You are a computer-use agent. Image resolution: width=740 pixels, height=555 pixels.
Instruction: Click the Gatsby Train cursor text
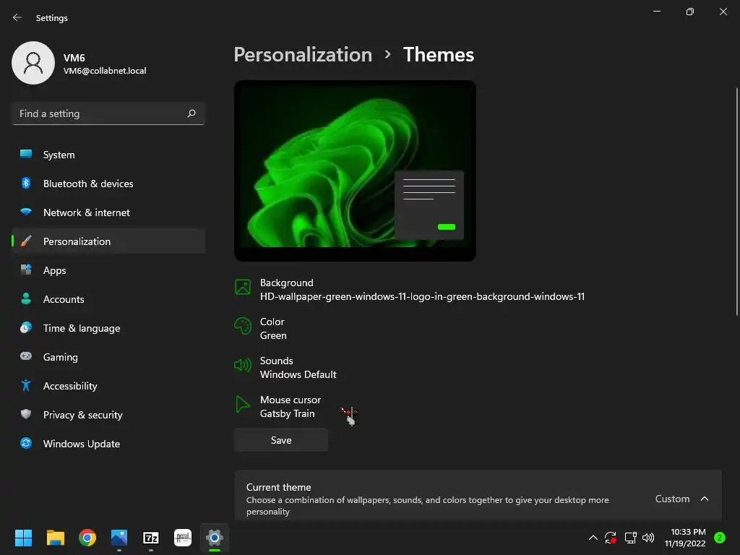point(288,414)
